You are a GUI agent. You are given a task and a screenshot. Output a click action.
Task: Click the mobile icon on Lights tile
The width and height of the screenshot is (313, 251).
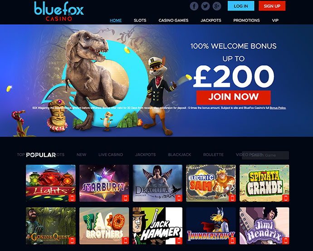(x=72, y=198)
